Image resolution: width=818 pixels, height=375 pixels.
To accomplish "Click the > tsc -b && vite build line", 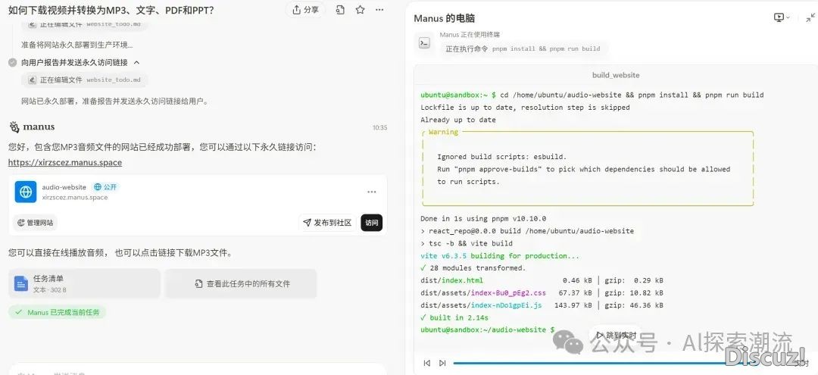I will pos(467,243).
